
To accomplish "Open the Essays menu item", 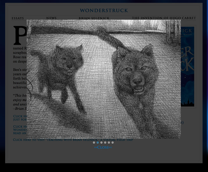I will tap(18, 18).
